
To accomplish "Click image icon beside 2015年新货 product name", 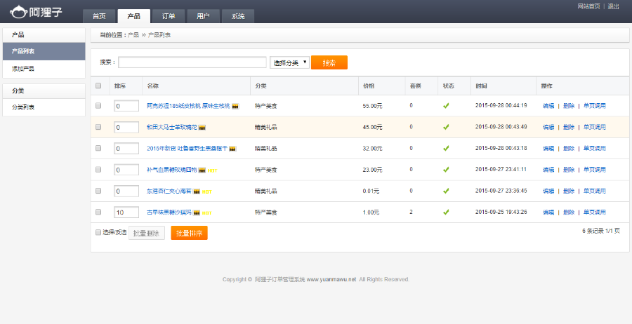I will [x=232, y=149].
